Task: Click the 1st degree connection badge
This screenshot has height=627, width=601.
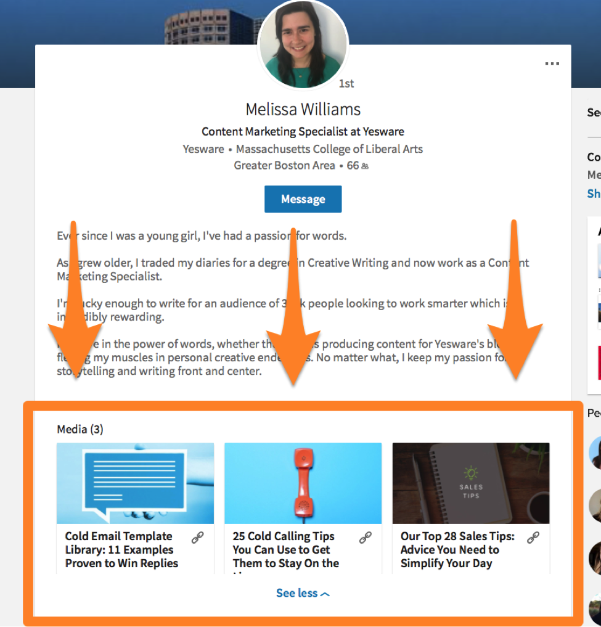Action: [346, 83]
